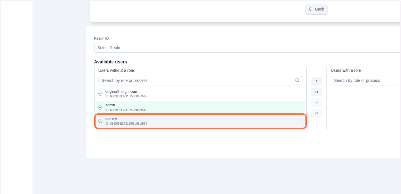
Task: Move all users right with double chevron
Action: (x=316, y=92)
